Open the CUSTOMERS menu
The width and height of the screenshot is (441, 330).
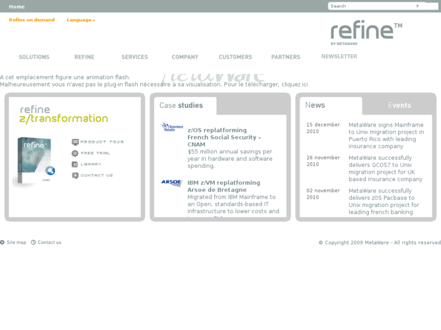(x=235, y=57)
